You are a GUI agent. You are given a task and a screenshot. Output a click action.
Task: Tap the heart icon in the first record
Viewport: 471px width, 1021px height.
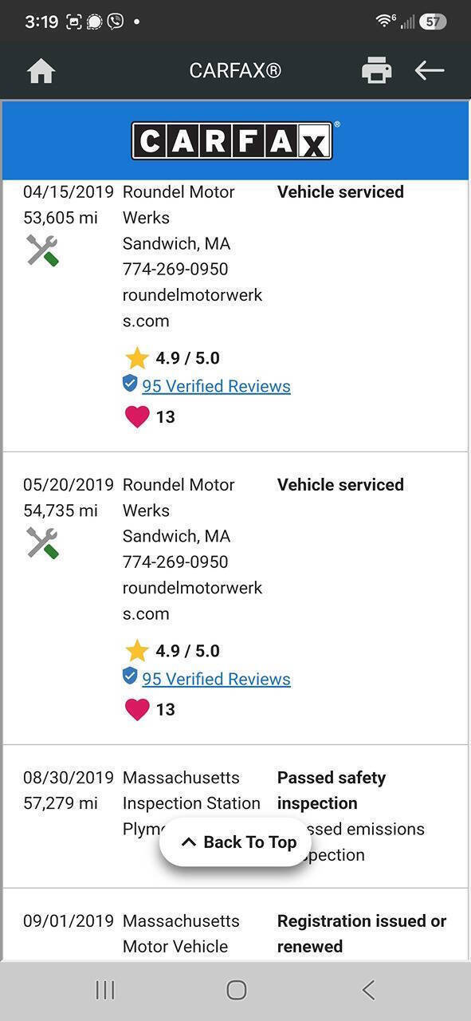tap(137, 416)
